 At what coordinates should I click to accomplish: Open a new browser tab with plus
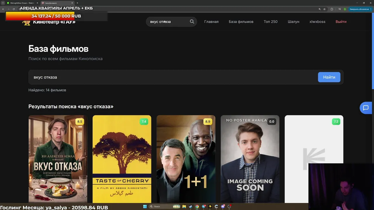coord(77,3)
